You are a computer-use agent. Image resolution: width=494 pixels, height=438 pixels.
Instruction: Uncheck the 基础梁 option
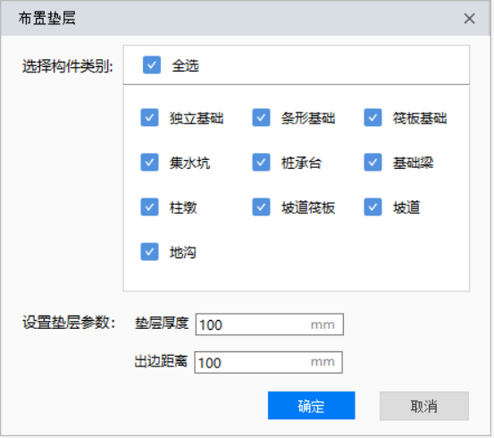tap(373, 163)
